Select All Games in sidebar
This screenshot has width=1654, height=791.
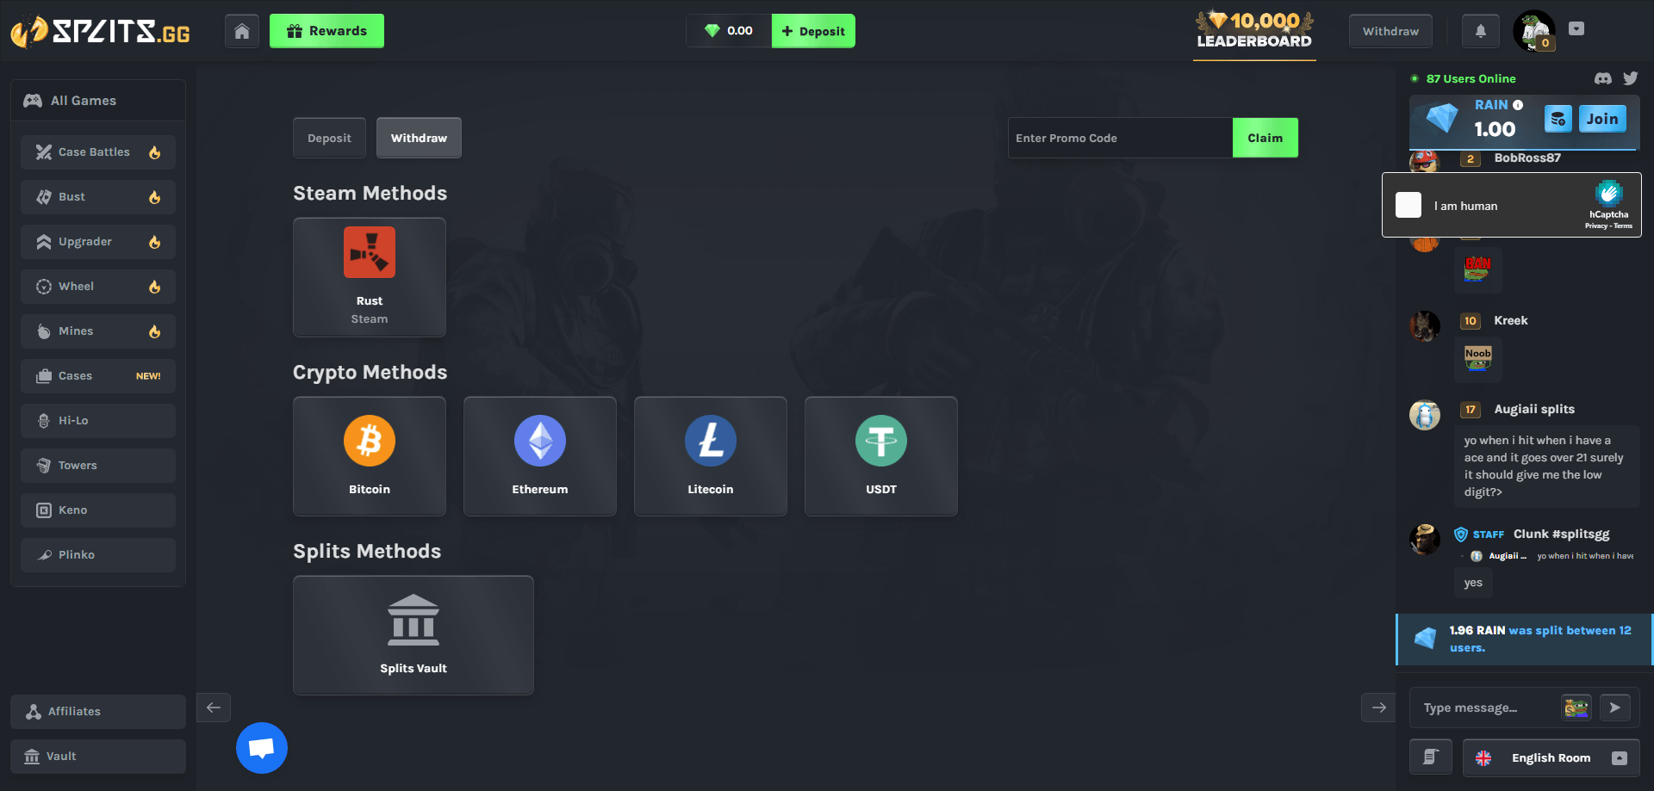tap(98, 101)
